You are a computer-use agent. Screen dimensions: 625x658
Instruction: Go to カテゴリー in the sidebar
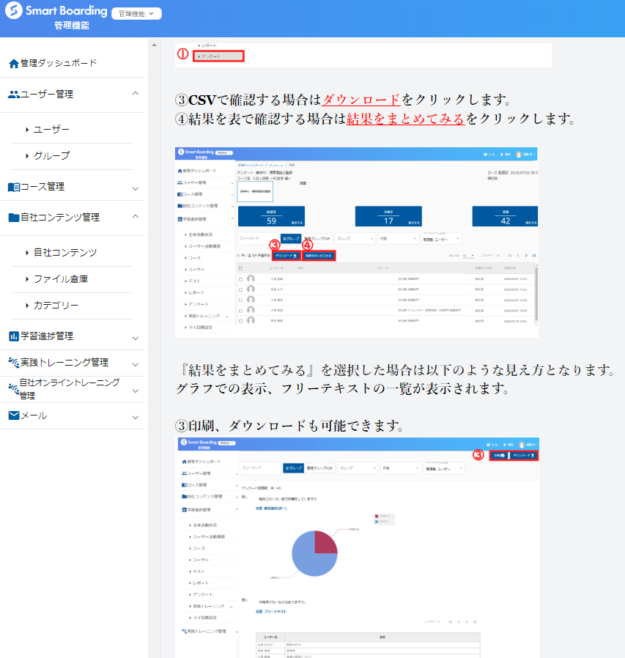coord(56,306)
